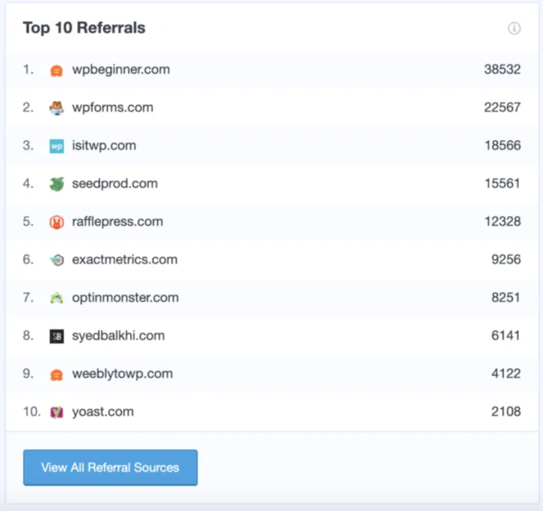Viewport: 543px width, 511px height.
Task: Click the wpforms.com mascot icon
Action: click(x=57, y=108)
